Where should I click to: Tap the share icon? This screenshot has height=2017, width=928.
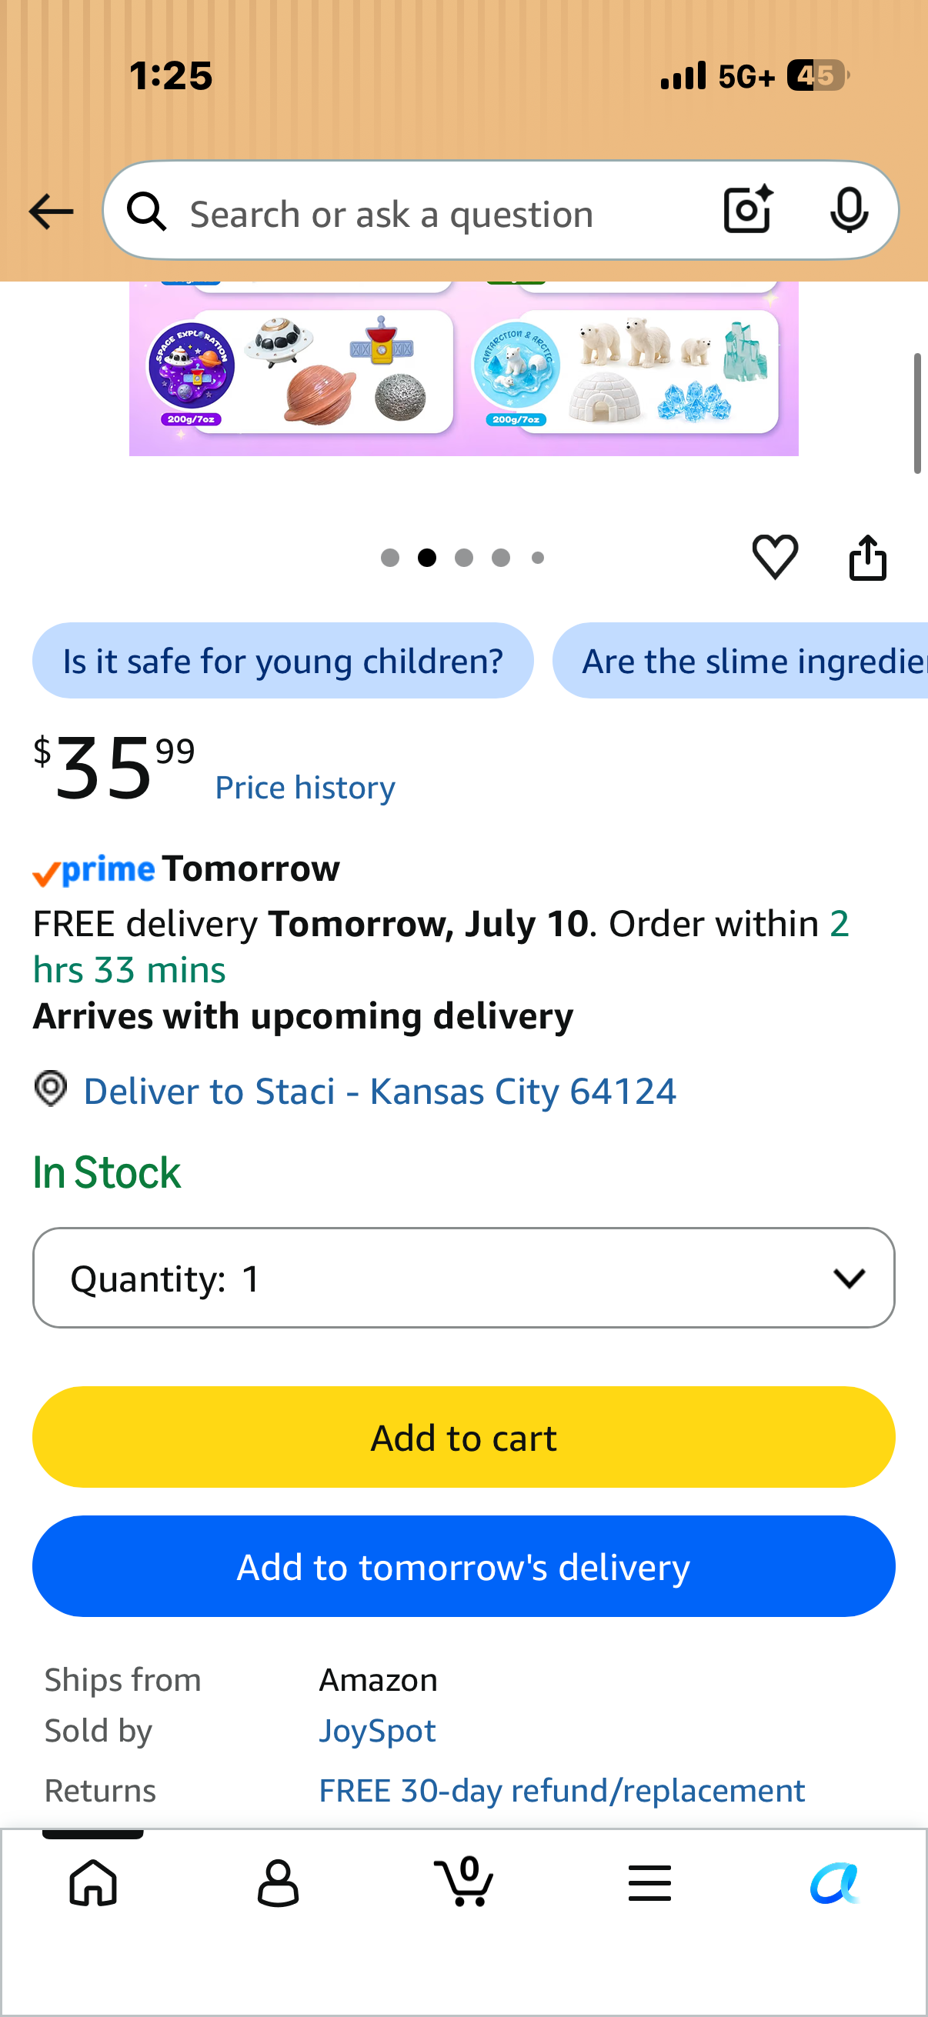pos(868,558)
